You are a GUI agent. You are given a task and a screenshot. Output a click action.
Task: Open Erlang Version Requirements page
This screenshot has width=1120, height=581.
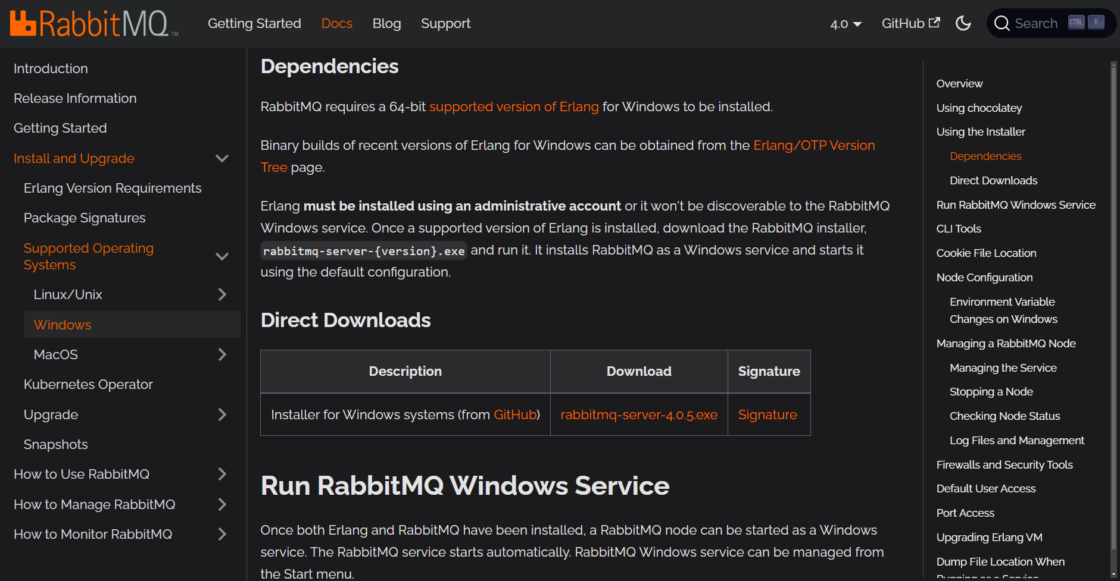click(x=113, y=188)
